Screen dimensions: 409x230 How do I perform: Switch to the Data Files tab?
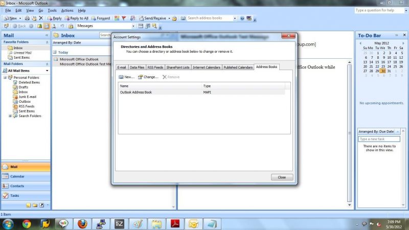pyautogui.click(x=137, y=67)
